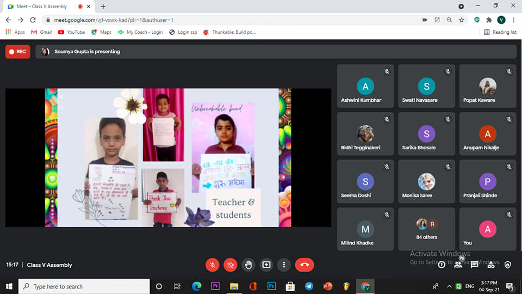Open the Windows notification center
522x294 pixels.
[509, 286]
